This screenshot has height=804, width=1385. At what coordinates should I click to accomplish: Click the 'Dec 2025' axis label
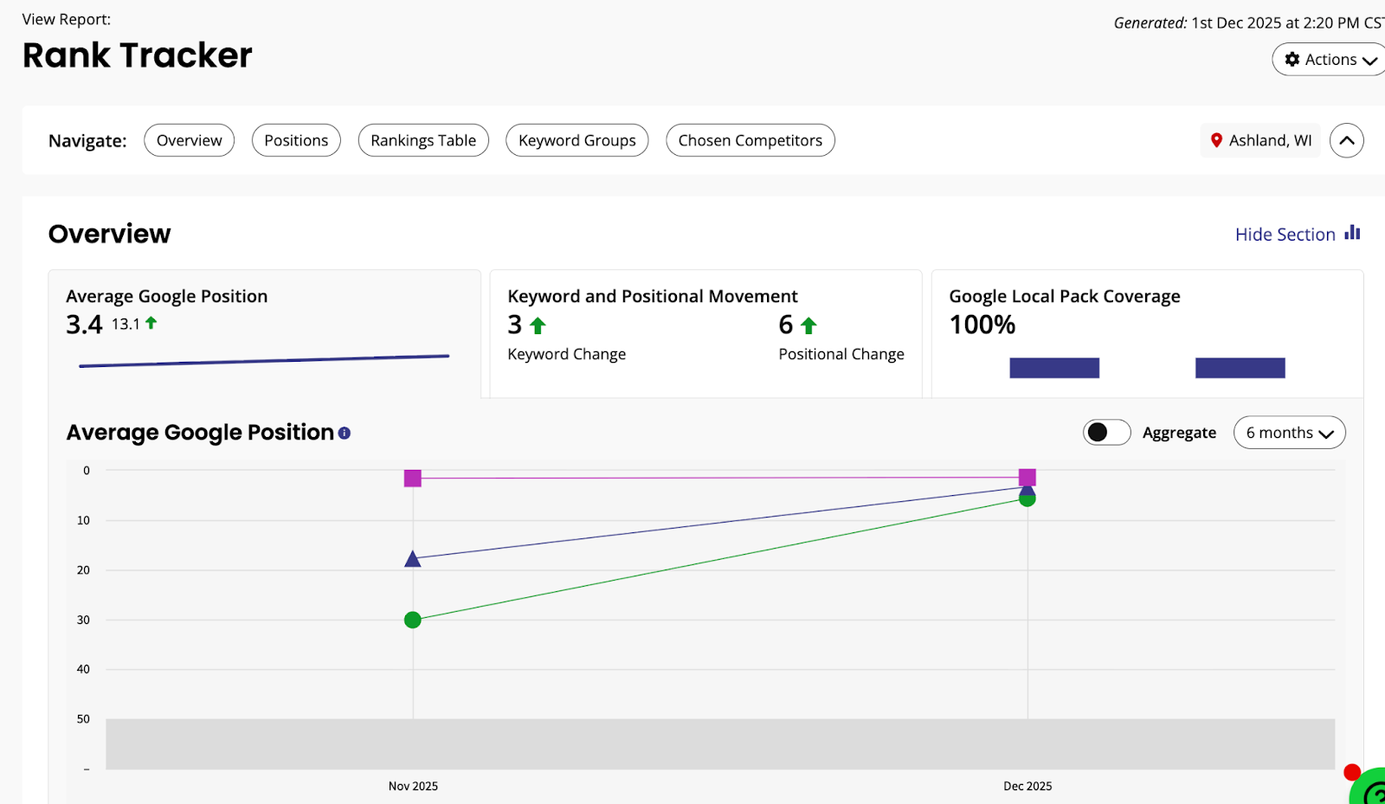[1027, 786]
